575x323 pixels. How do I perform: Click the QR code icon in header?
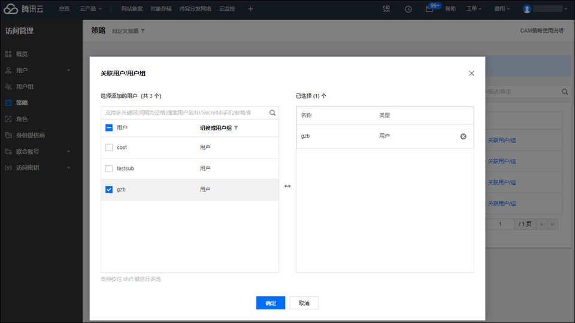coord(386,9)
